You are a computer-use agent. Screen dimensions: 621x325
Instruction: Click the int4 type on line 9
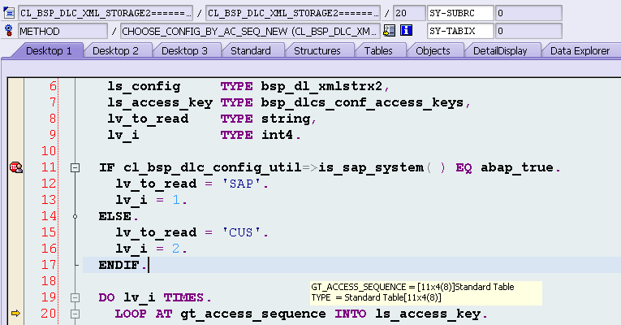278,135
